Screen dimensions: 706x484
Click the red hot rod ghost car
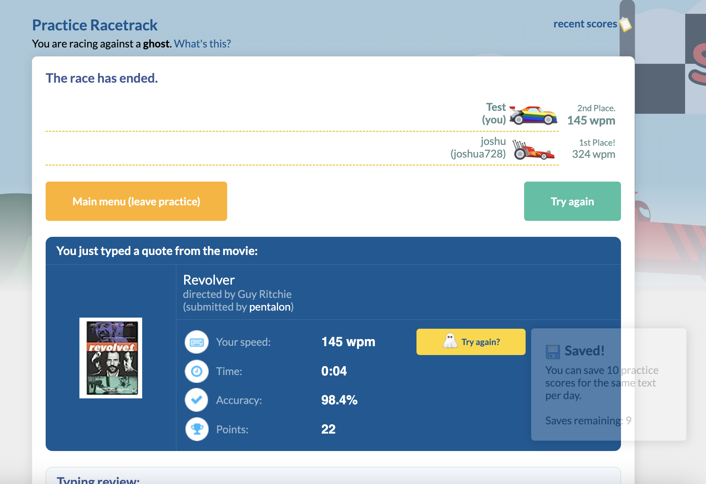(x=533, y=149)
